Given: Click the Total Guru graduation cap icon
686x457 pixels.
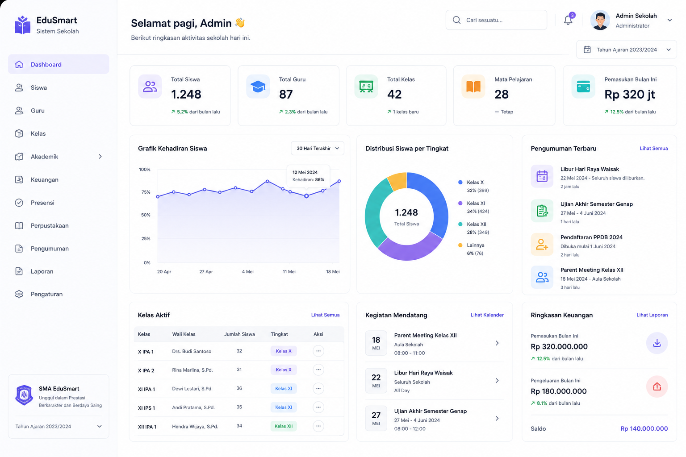Looking at the screenshot, I should point(258,87).
